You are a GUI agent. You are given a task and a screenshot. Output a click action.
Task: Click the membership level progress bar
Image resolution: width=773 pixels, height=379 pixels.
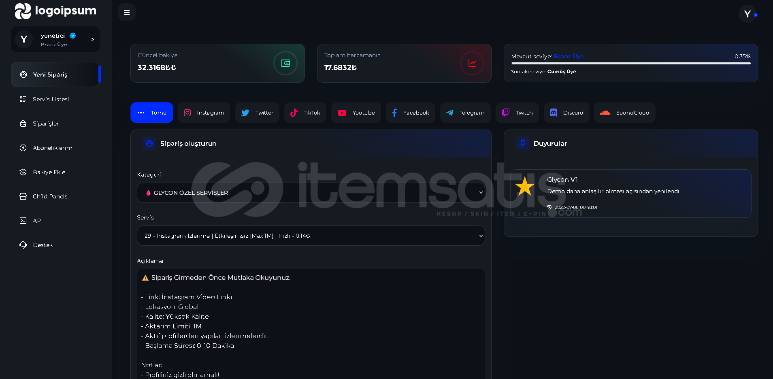631,63
